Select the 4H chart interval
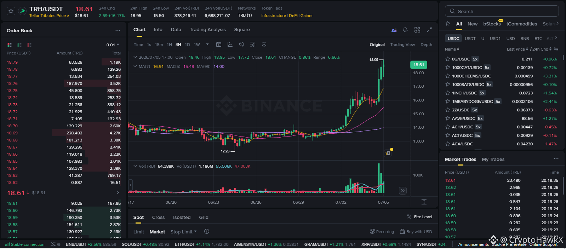 click(x=178, y=45)
